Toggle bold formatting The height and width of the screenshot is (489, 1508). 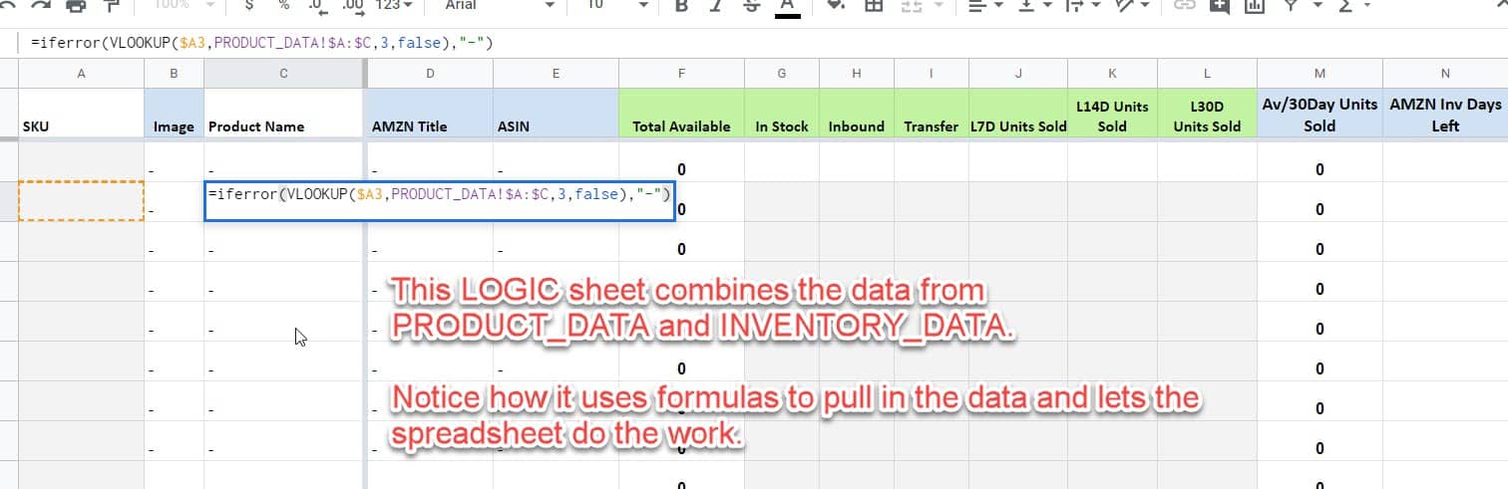tap(681, 5)
